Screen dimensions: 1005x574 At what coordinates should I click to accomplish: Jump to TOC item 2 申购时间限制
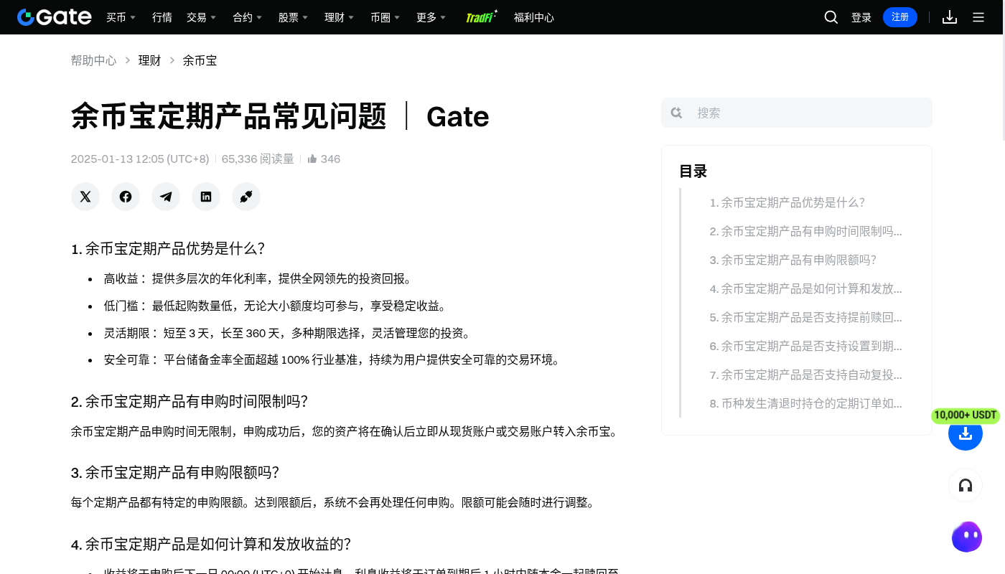pyautogui.click(x=805, y=231)
